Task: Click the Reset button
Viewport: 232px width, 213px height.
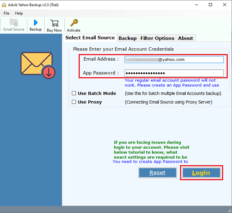Action: click(x=158, y=173)
